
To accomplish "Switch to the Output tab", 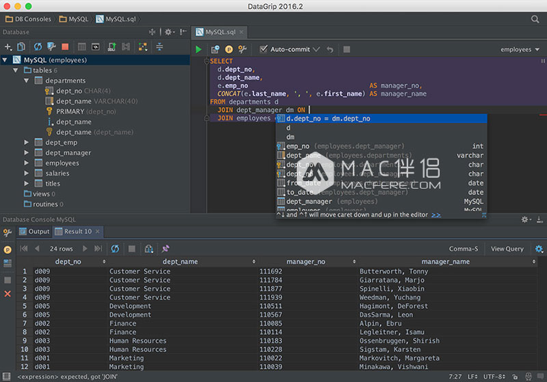I will point(34,232).
